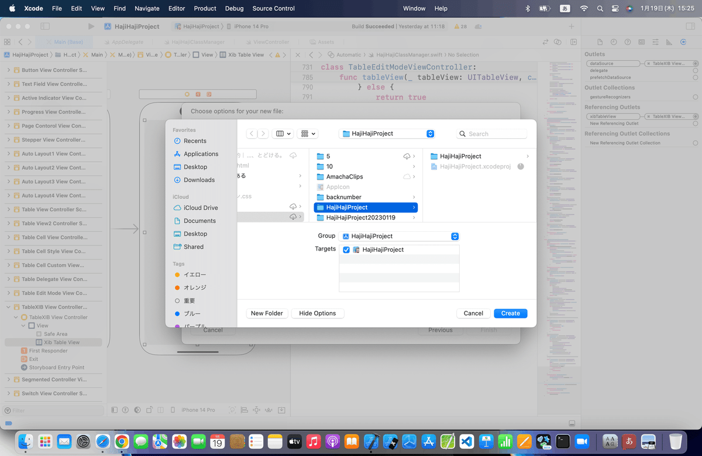Click the Search field in the save dialog
This screenshot has width=702, height=456.
pos(492,133)
